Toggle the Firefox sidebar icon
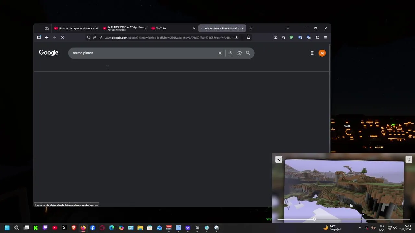The image size is (415, 233). pyautogui.click(x=39, y=38)
